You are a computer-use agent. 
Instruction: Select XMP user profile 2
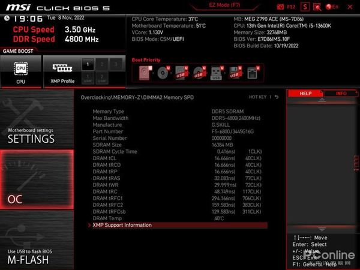102,78
